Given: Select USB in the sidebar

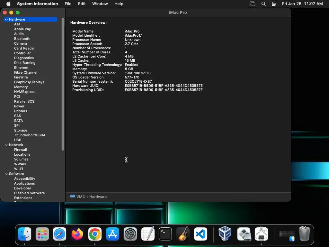Looking at the screenshot, I should point(18,140).
